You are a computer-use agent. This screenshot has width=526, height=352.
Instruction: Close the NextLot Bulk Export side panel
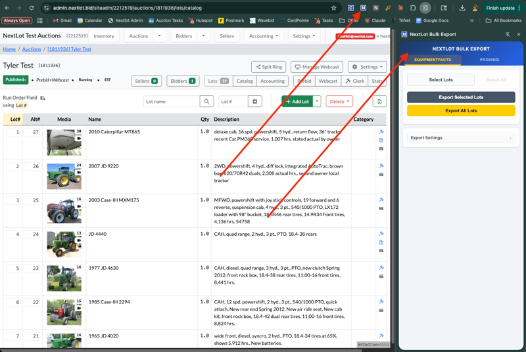[x=519, y=34]
